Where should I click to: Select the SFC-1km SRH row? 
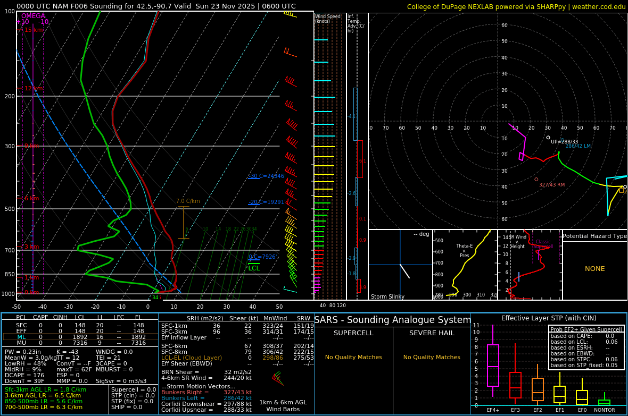point(237,326)
